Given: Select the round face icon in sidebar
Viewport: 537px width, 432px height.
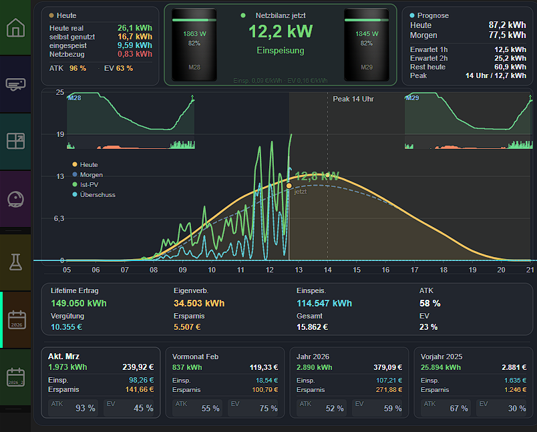Looking at the screenshot, I should pos(15,198).
